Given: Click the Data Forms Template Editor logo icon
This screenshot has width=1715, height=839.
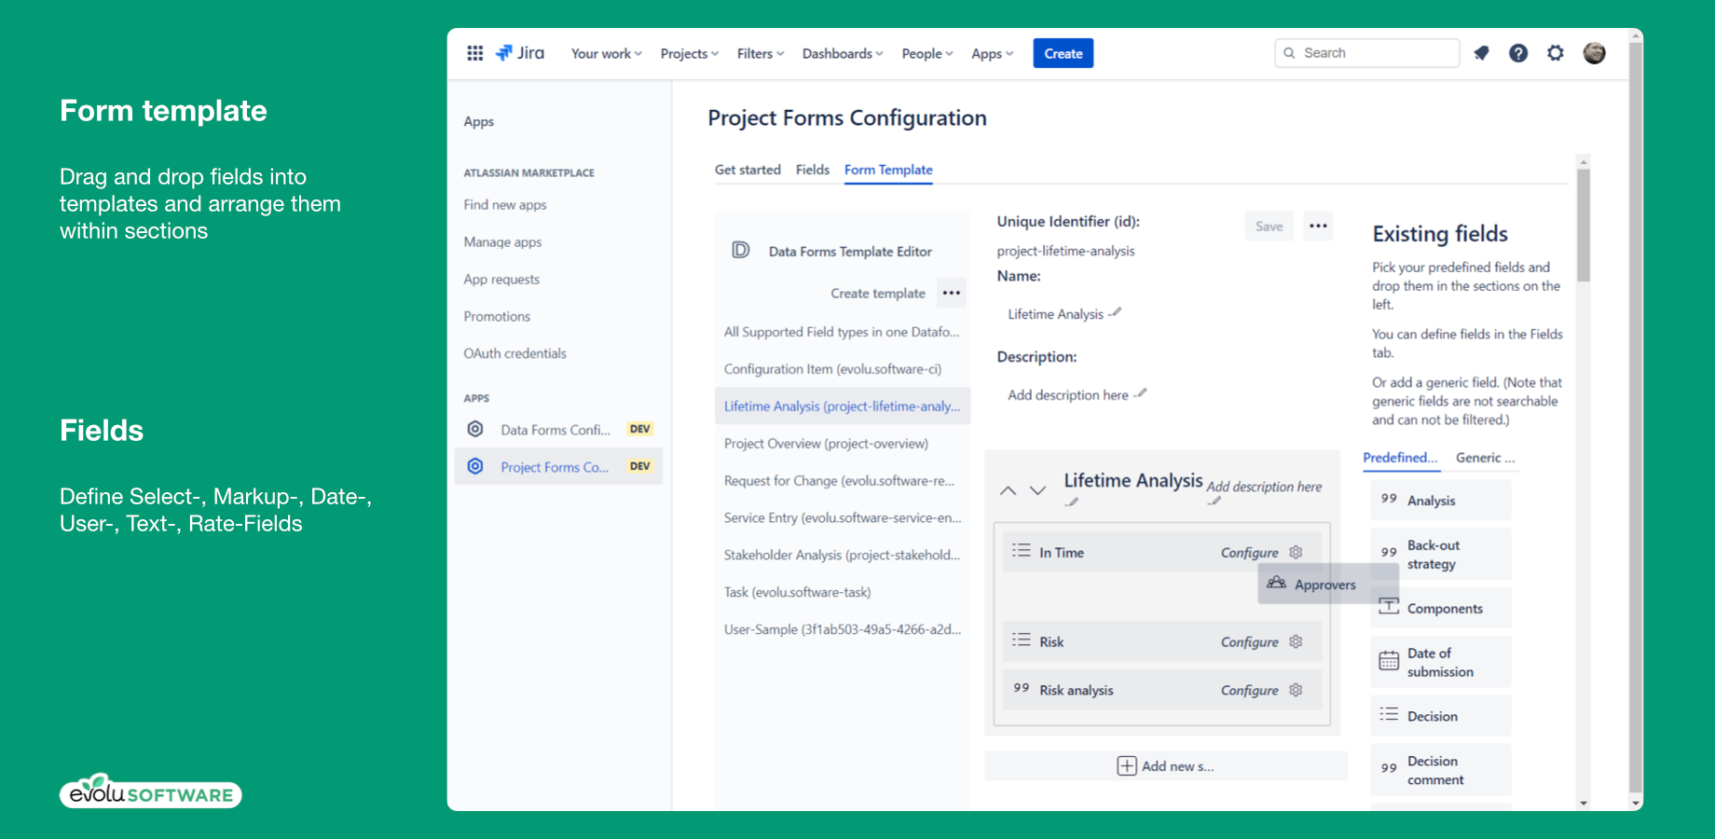Looking at the screenshot, I should tap(741, 250).
